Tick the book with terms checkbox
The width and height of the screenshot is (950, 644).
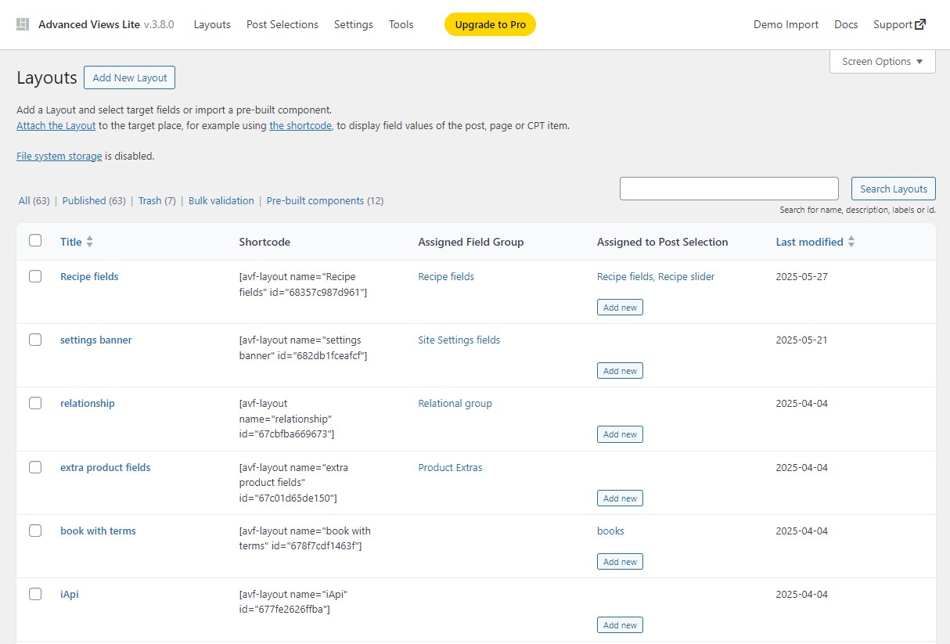click(35, 531)
